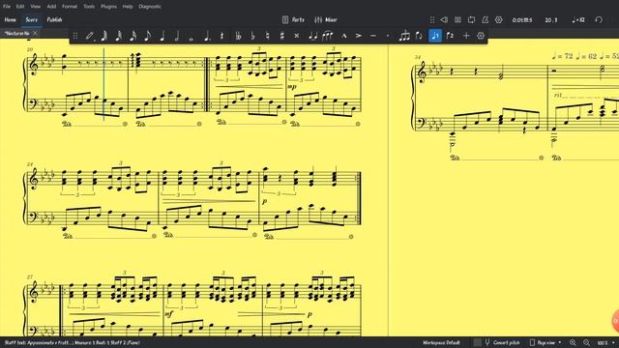Open playback settings gear
The width and height of the screenshot is (619, 348).
tap(499, 19)
